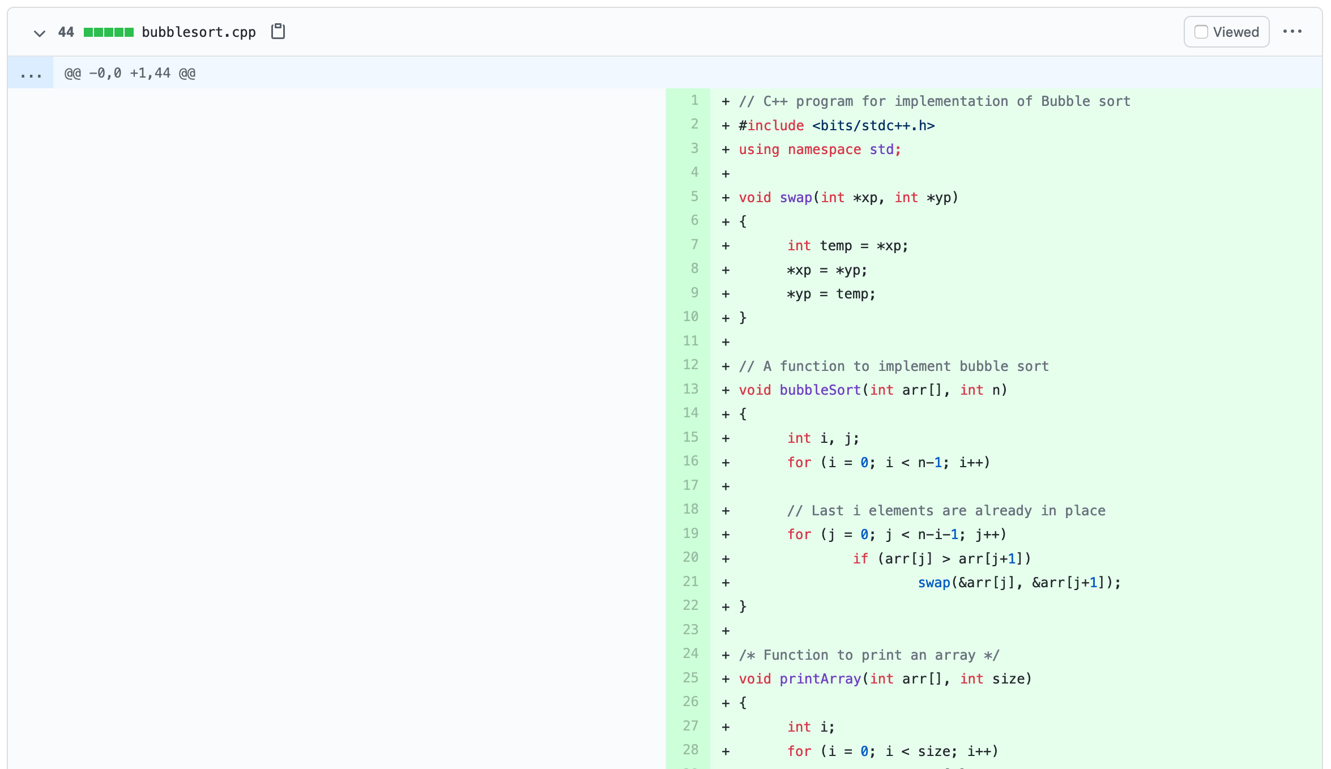1331x769 pixels.
Task: Click the hunk header @@ -0,0 +1,44 @@
Action: tap(130, 74)
